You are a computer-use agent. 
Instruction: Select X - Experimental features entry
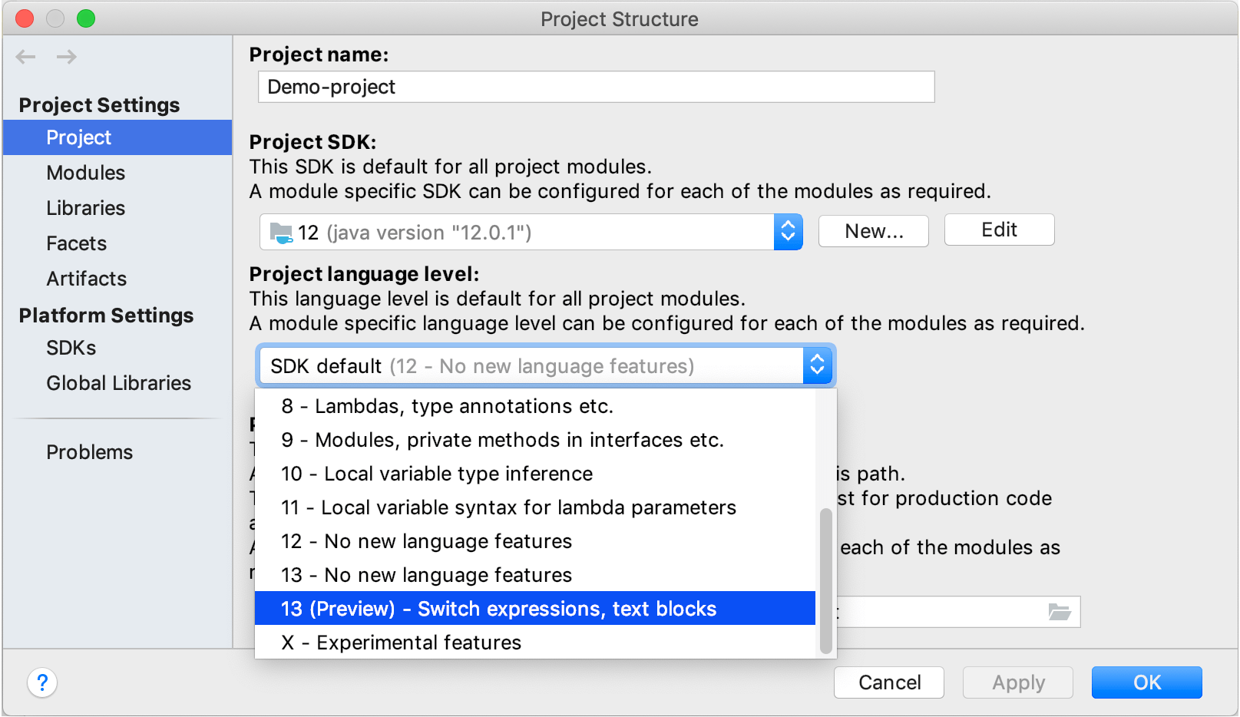coord(402,643)
